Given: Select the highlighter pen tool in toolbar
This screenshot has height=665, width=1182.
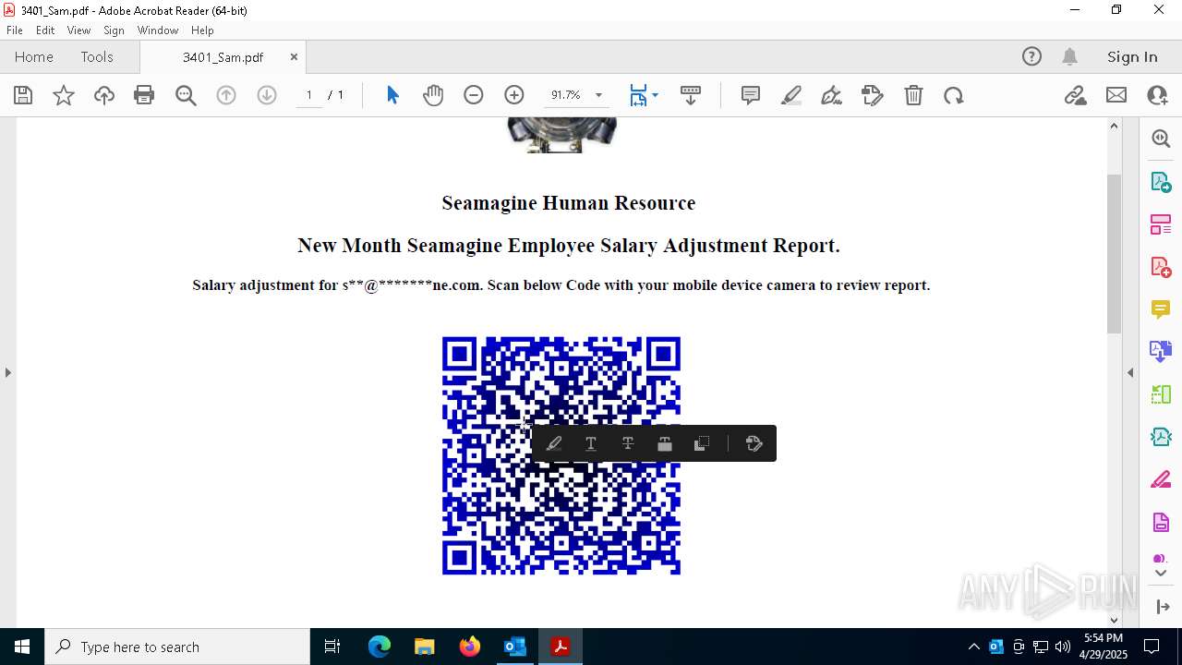Looking at the screenshot, I should coord(791,95).
